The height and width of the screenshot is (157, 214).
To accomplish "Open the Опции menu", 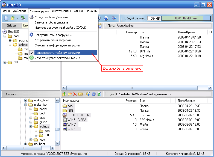I will [x=78, y=11].
